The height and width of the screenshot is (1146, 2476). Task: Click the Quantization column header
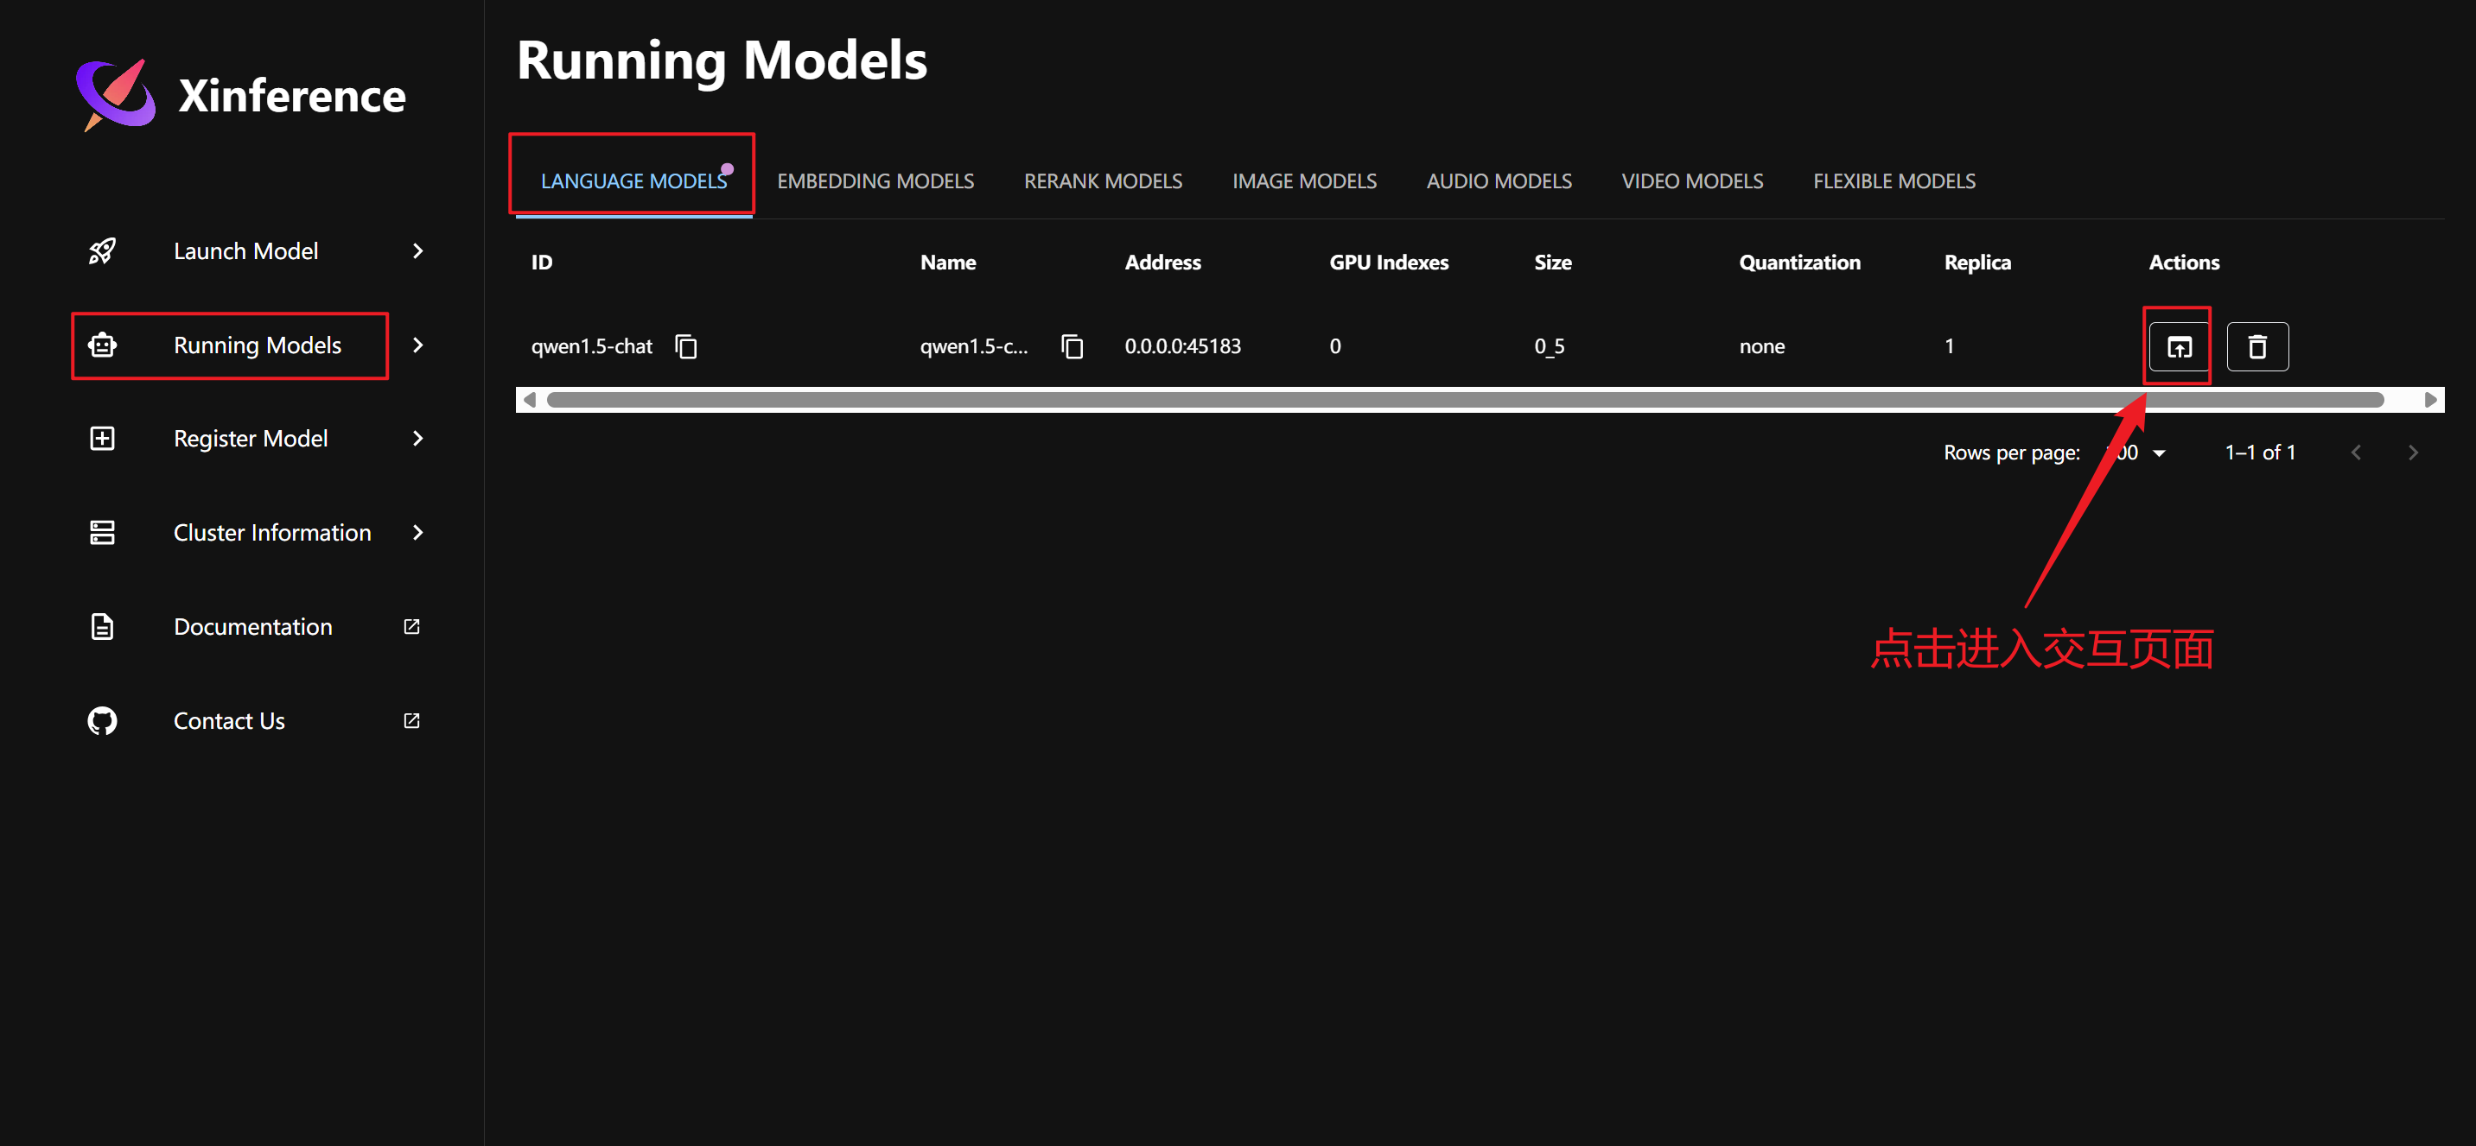[x=1799, y=263]
